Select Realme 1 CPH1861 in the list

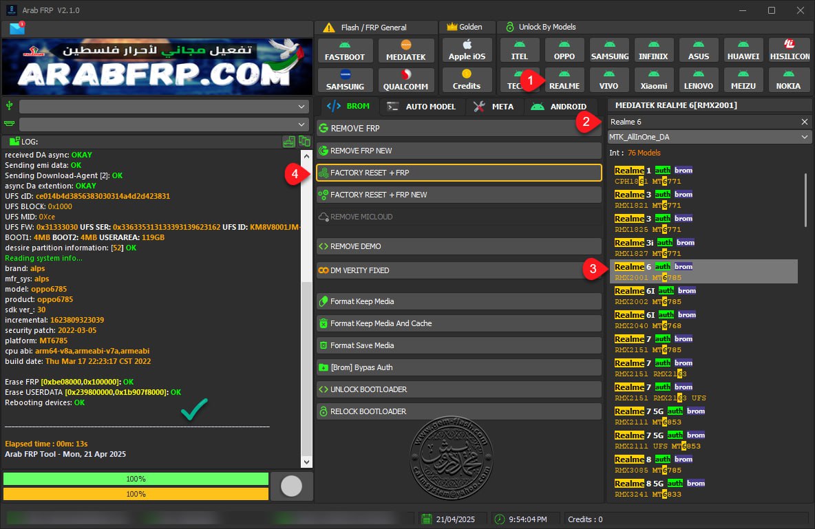(x=703, y=175)
